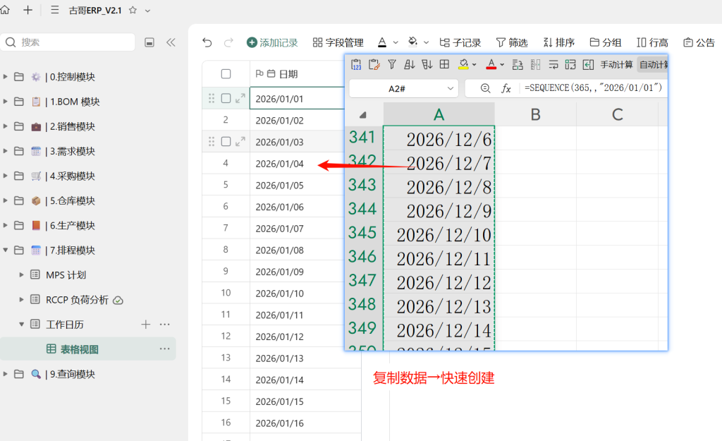
Task: Collapse the 7.排程模块 folder
Action: coord(5,250)
